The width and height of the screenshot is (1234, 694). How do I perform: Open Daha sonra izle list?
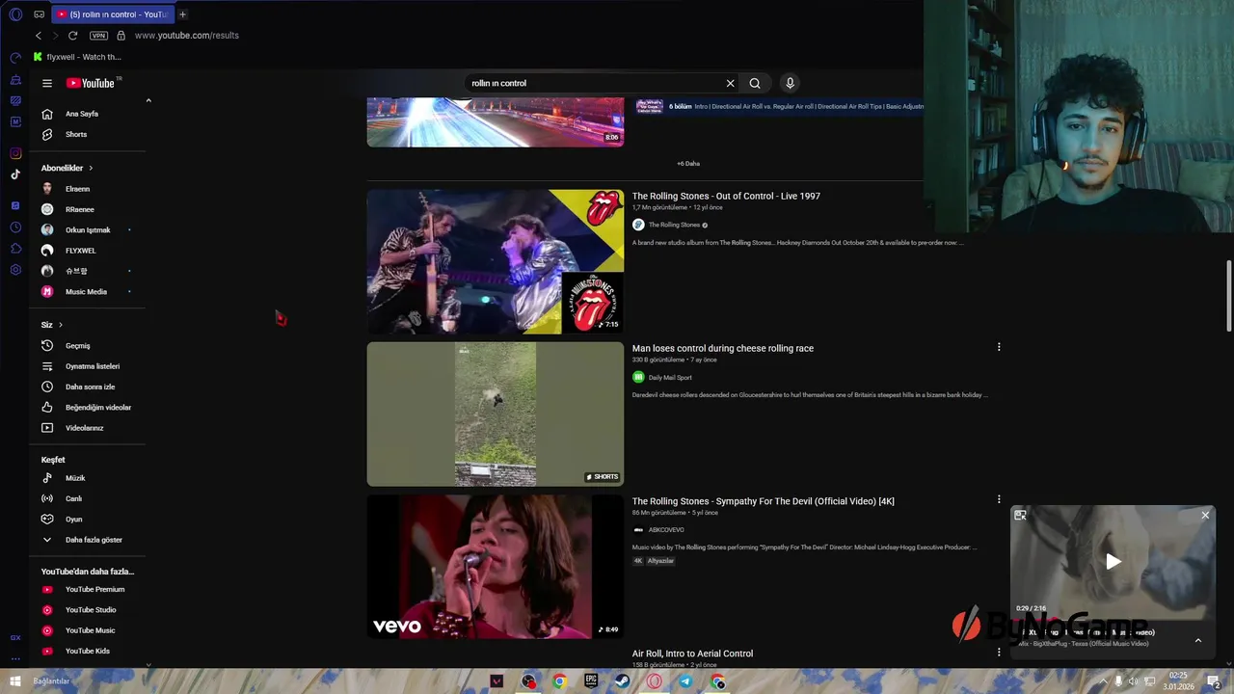[x=87, y=387]
